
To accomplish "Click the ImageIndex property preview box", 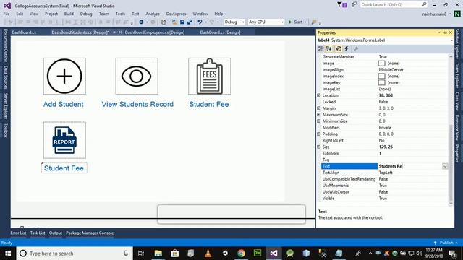I will coord(381,76).
